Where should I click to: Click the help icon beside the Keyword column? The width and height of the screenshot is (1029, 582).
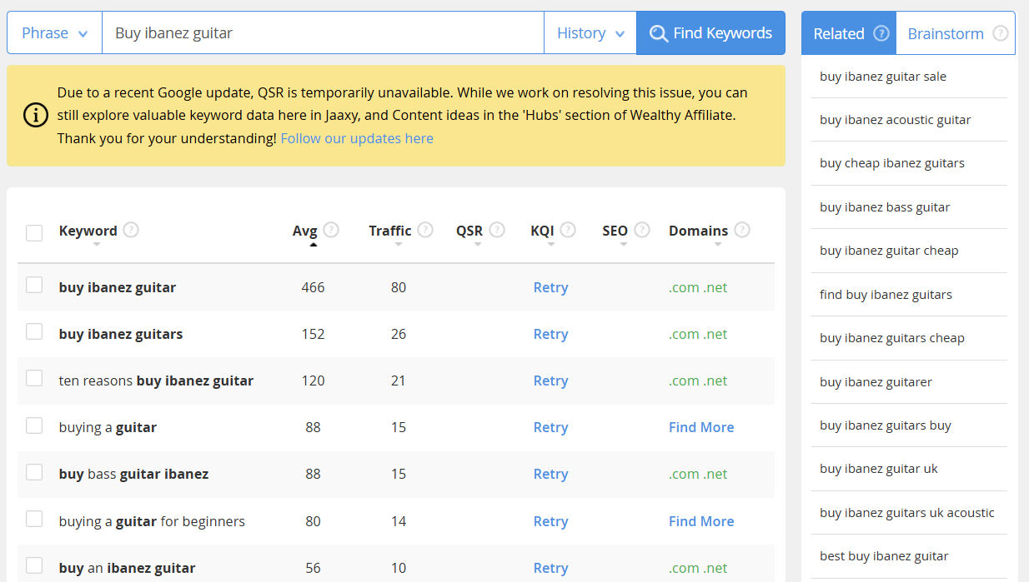click(x=132, y=229)
